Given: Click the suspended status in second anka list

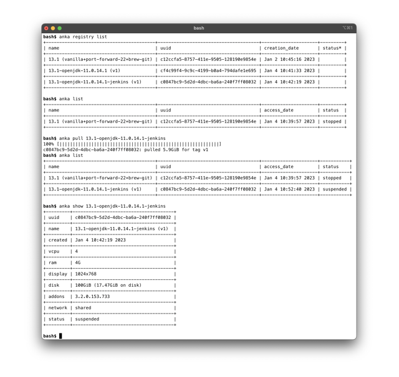Looking at the screenshot, I should point(335,189).
